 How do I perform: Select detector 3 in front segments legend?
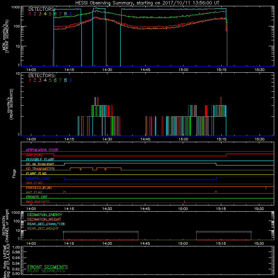[40, 14]
